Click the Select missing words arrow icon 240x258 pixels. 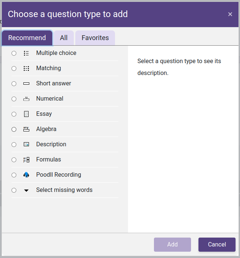[26, 190]
